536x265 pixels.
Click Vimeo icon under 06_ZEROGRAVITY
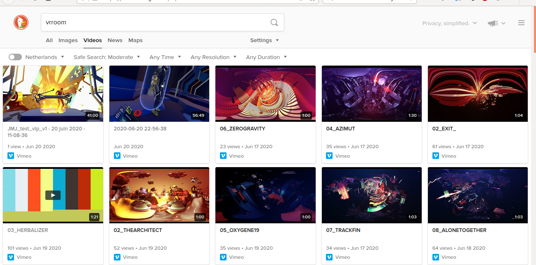pos(223,156)
